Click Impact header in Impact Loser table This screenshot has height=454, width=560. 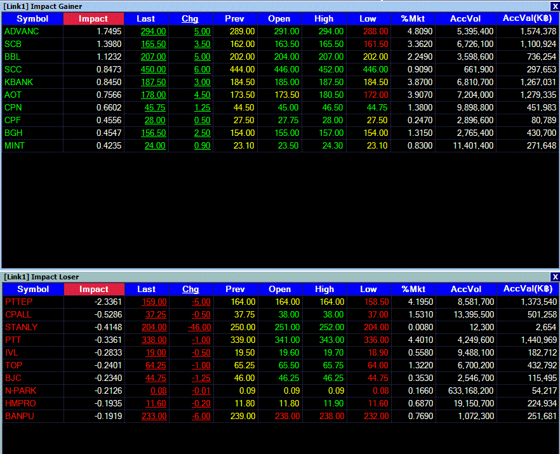94,290
